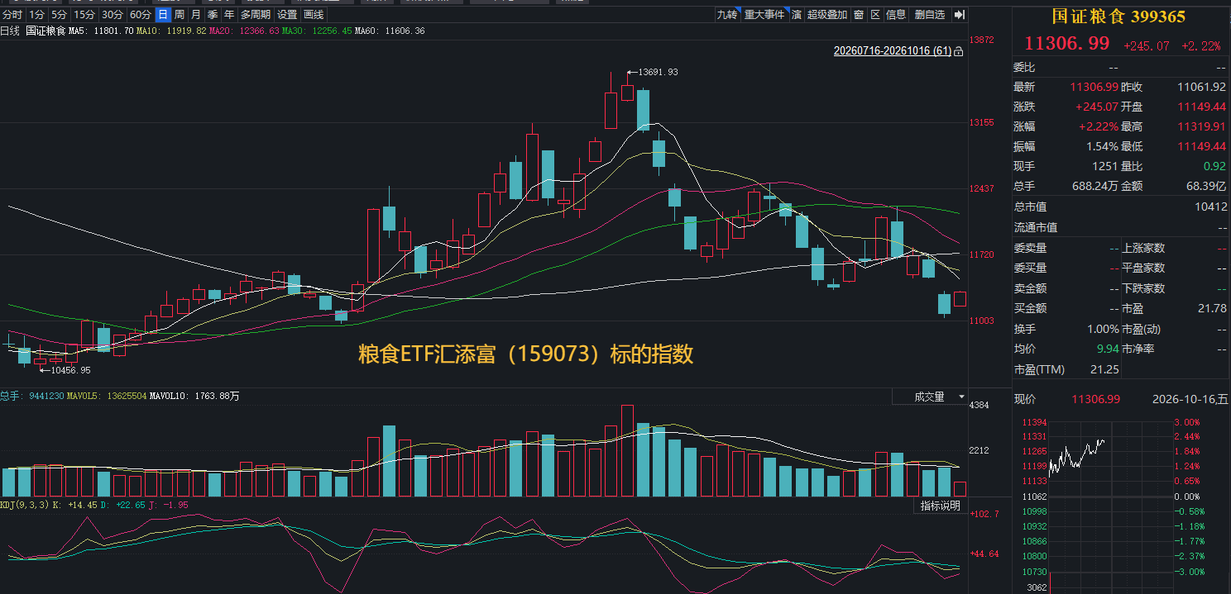
Task: Select the 15分 chart period
Action: (x=84, y=15)
